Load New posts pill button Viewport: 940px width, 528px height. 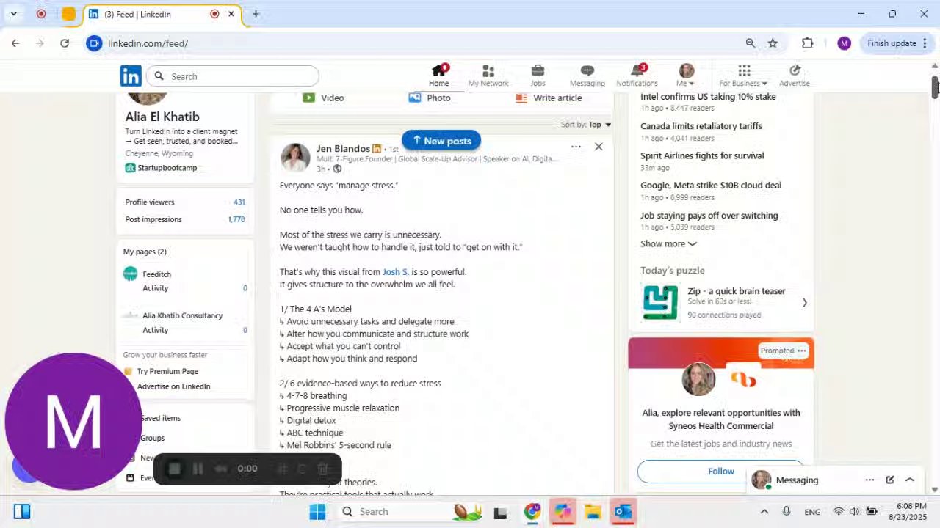441,141
